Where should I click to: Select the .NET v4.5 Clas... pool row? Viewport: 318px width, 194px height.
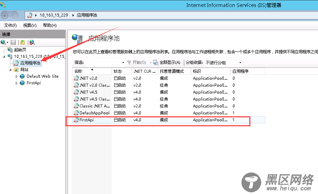pyautogui.click(x=169, y=99)
